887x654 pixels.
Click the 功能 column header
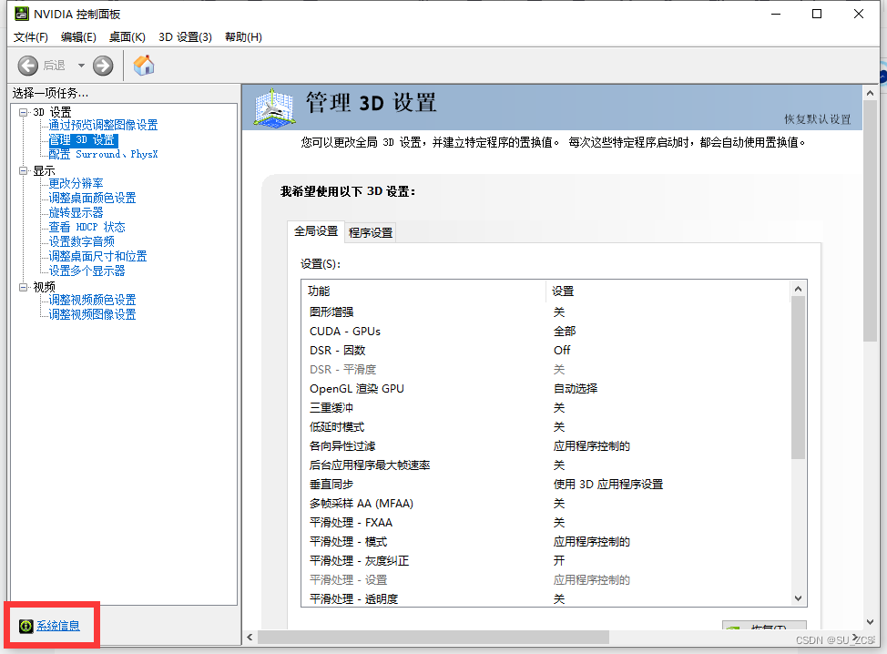pyautogui.click(x=423, y=291)
